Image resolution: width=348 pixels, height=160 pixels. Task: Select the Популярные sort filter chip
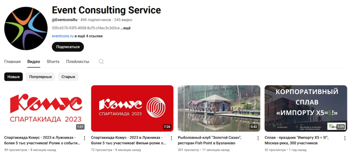[40, 77]
